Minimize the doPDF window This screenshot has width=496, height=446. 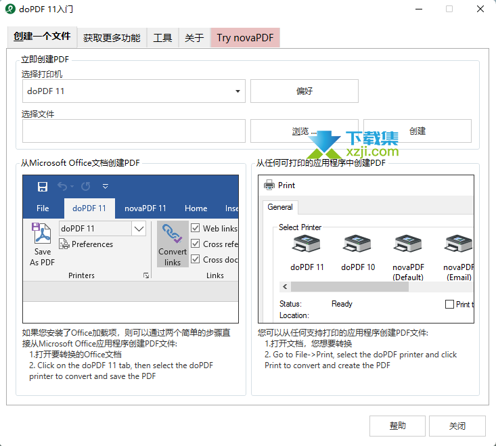pyautogui.click(x=419, y=9)
